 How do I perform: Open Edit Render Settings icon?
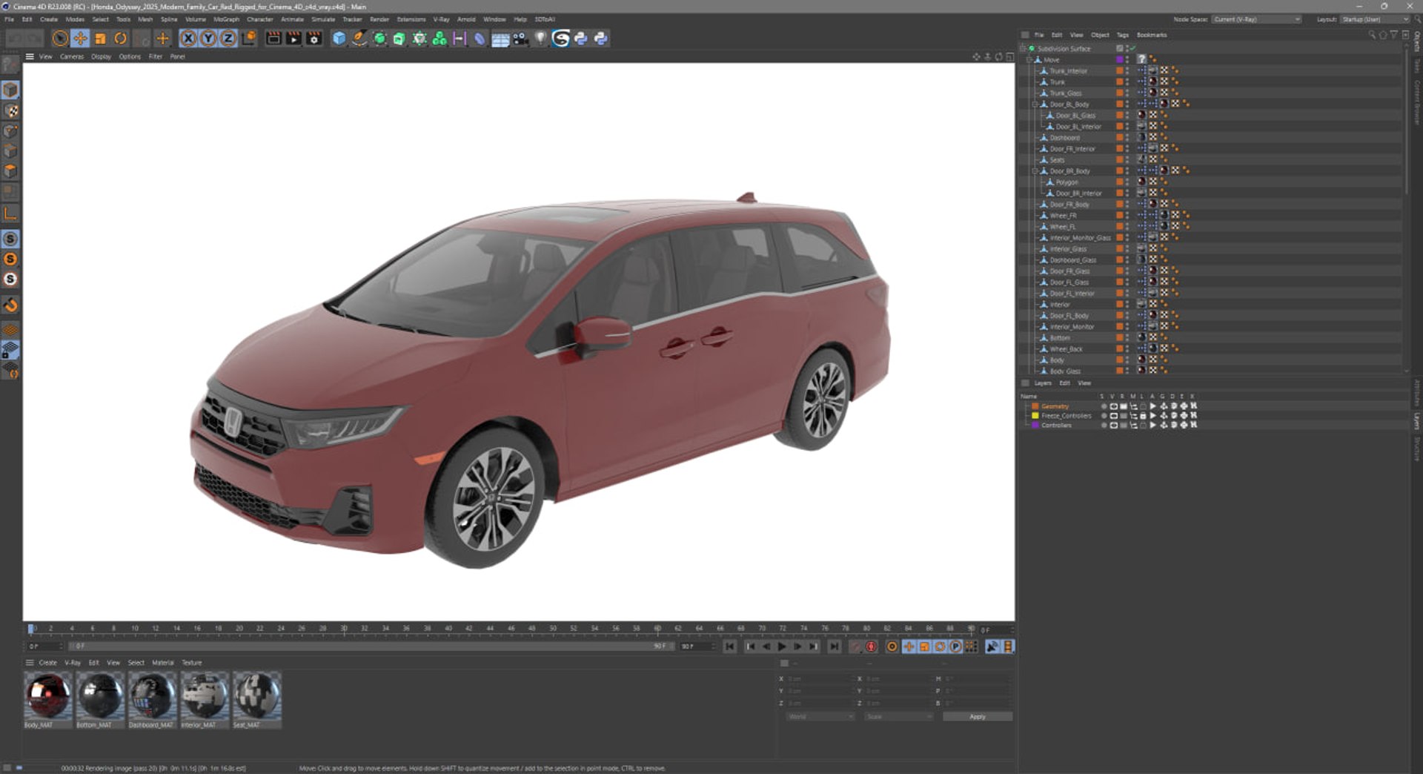coord(314,39)
